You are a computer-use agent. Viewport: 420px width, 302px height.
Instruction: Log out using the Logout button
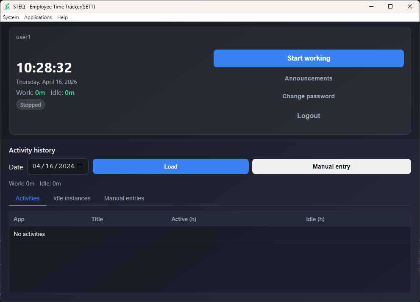tap(309, 116)
